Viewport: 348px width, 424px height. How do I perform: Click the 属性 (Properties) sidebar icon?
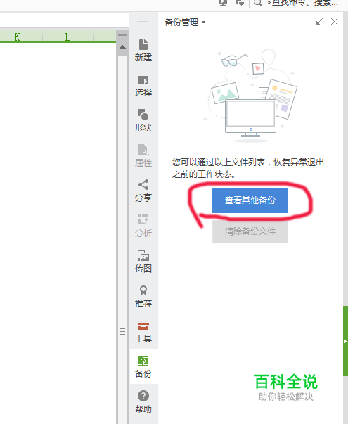click(143, 156)
